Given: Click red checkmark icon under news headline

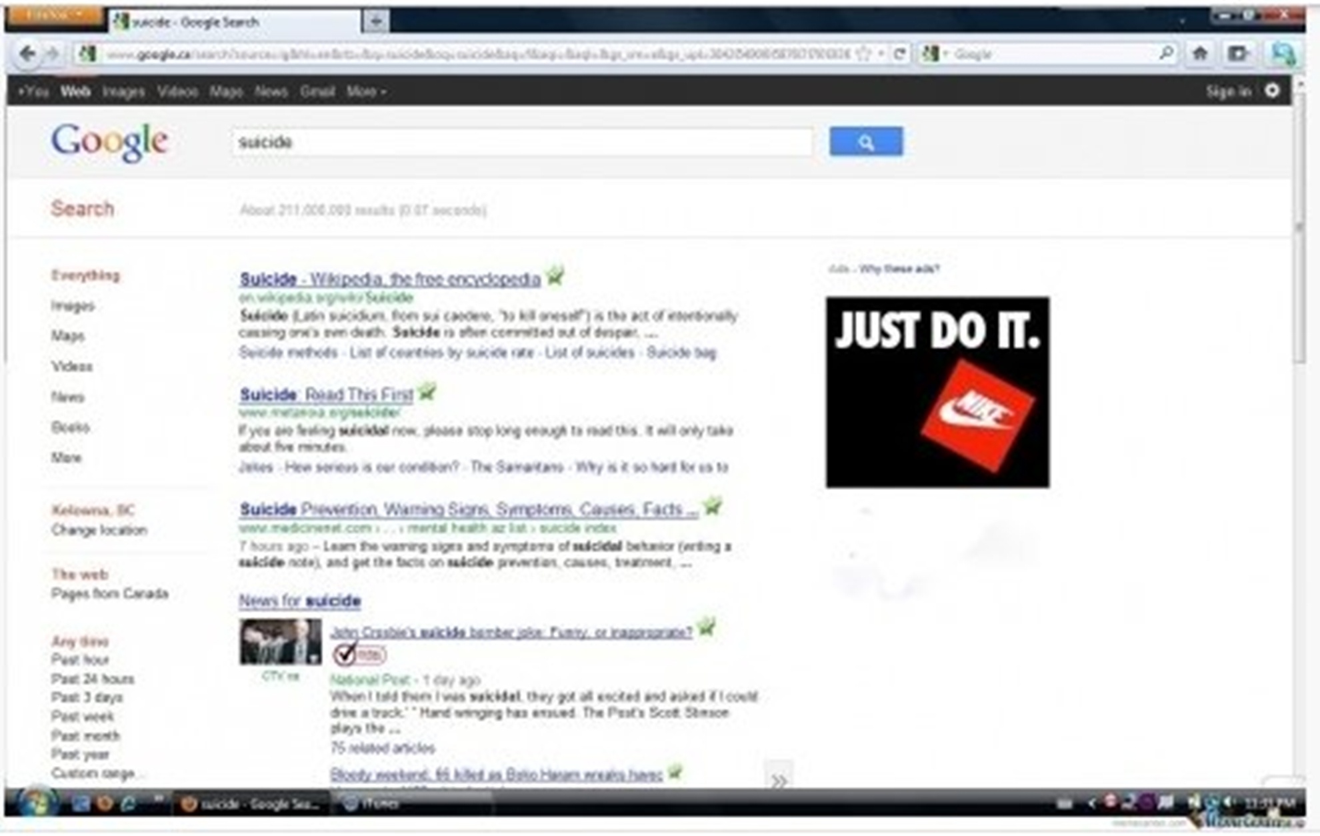Looking at the screenshot, I should pyautogui.click(x=345, y=655).
